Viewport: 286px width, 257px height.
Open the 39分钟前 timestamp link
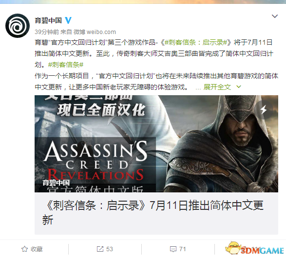click(47, 32)
